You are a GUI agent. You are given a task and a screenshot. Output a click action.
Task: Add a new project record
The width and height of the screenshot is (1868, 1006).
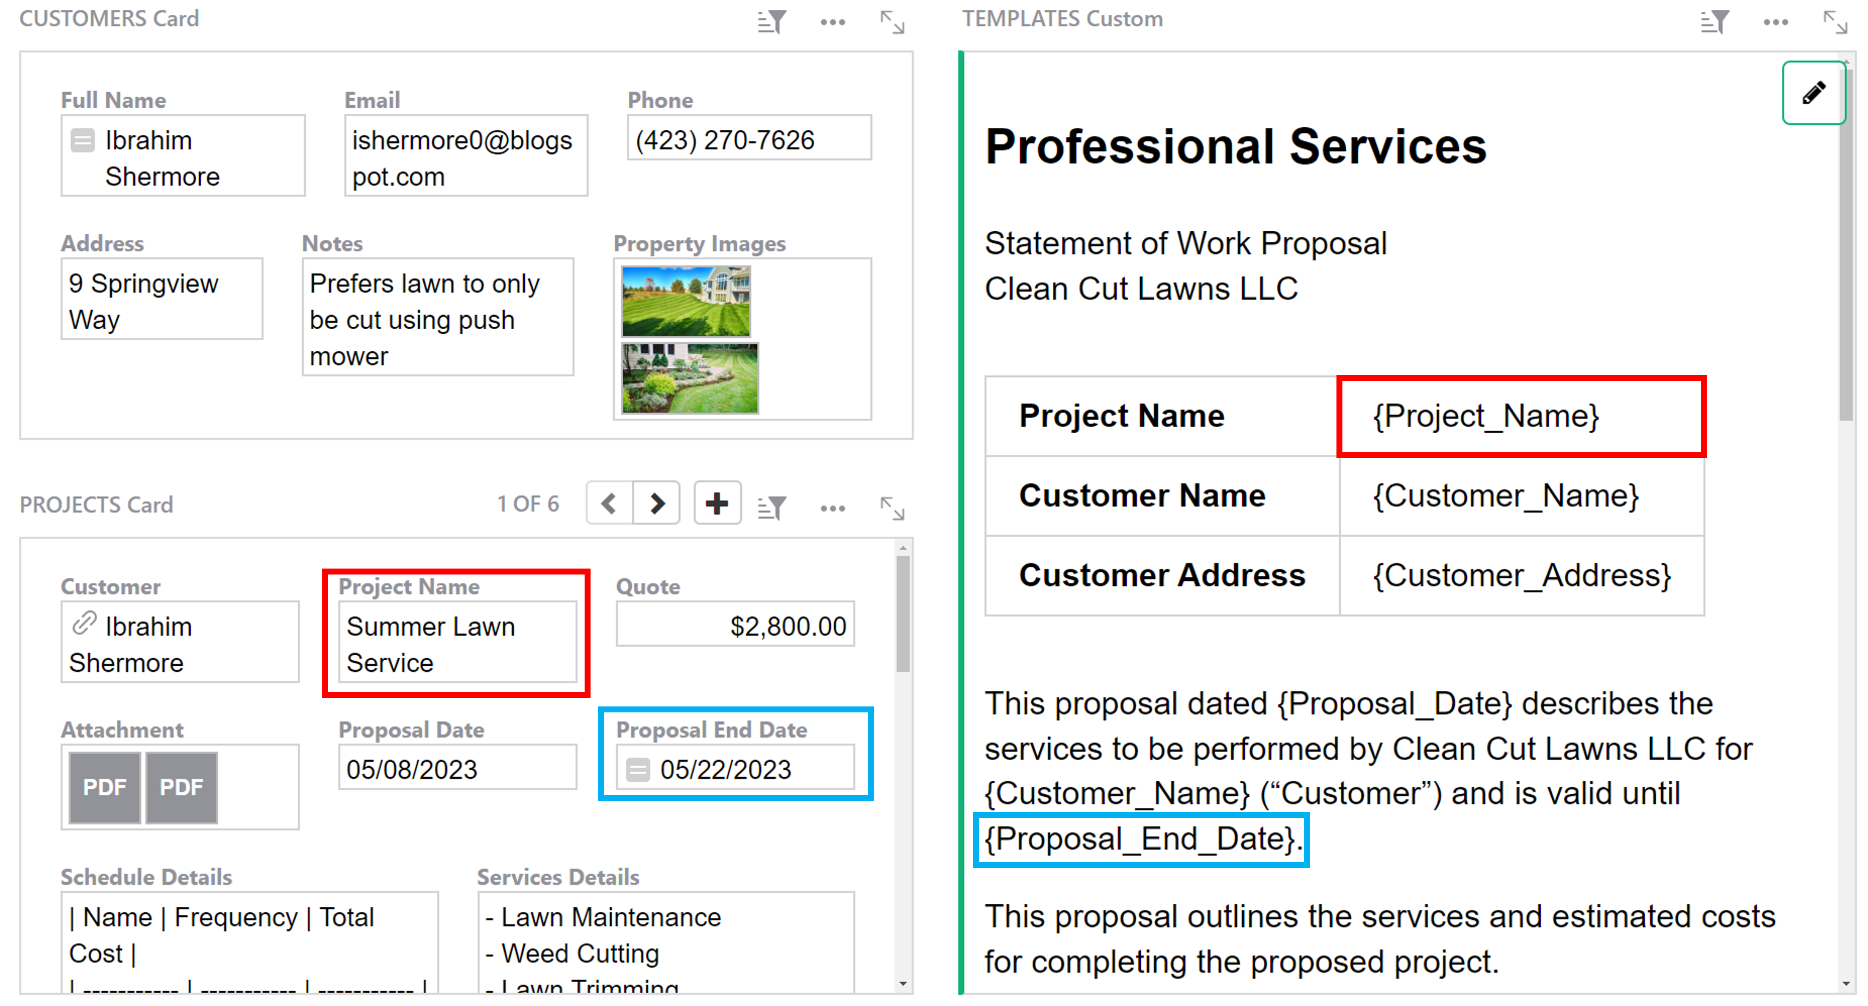717,503
